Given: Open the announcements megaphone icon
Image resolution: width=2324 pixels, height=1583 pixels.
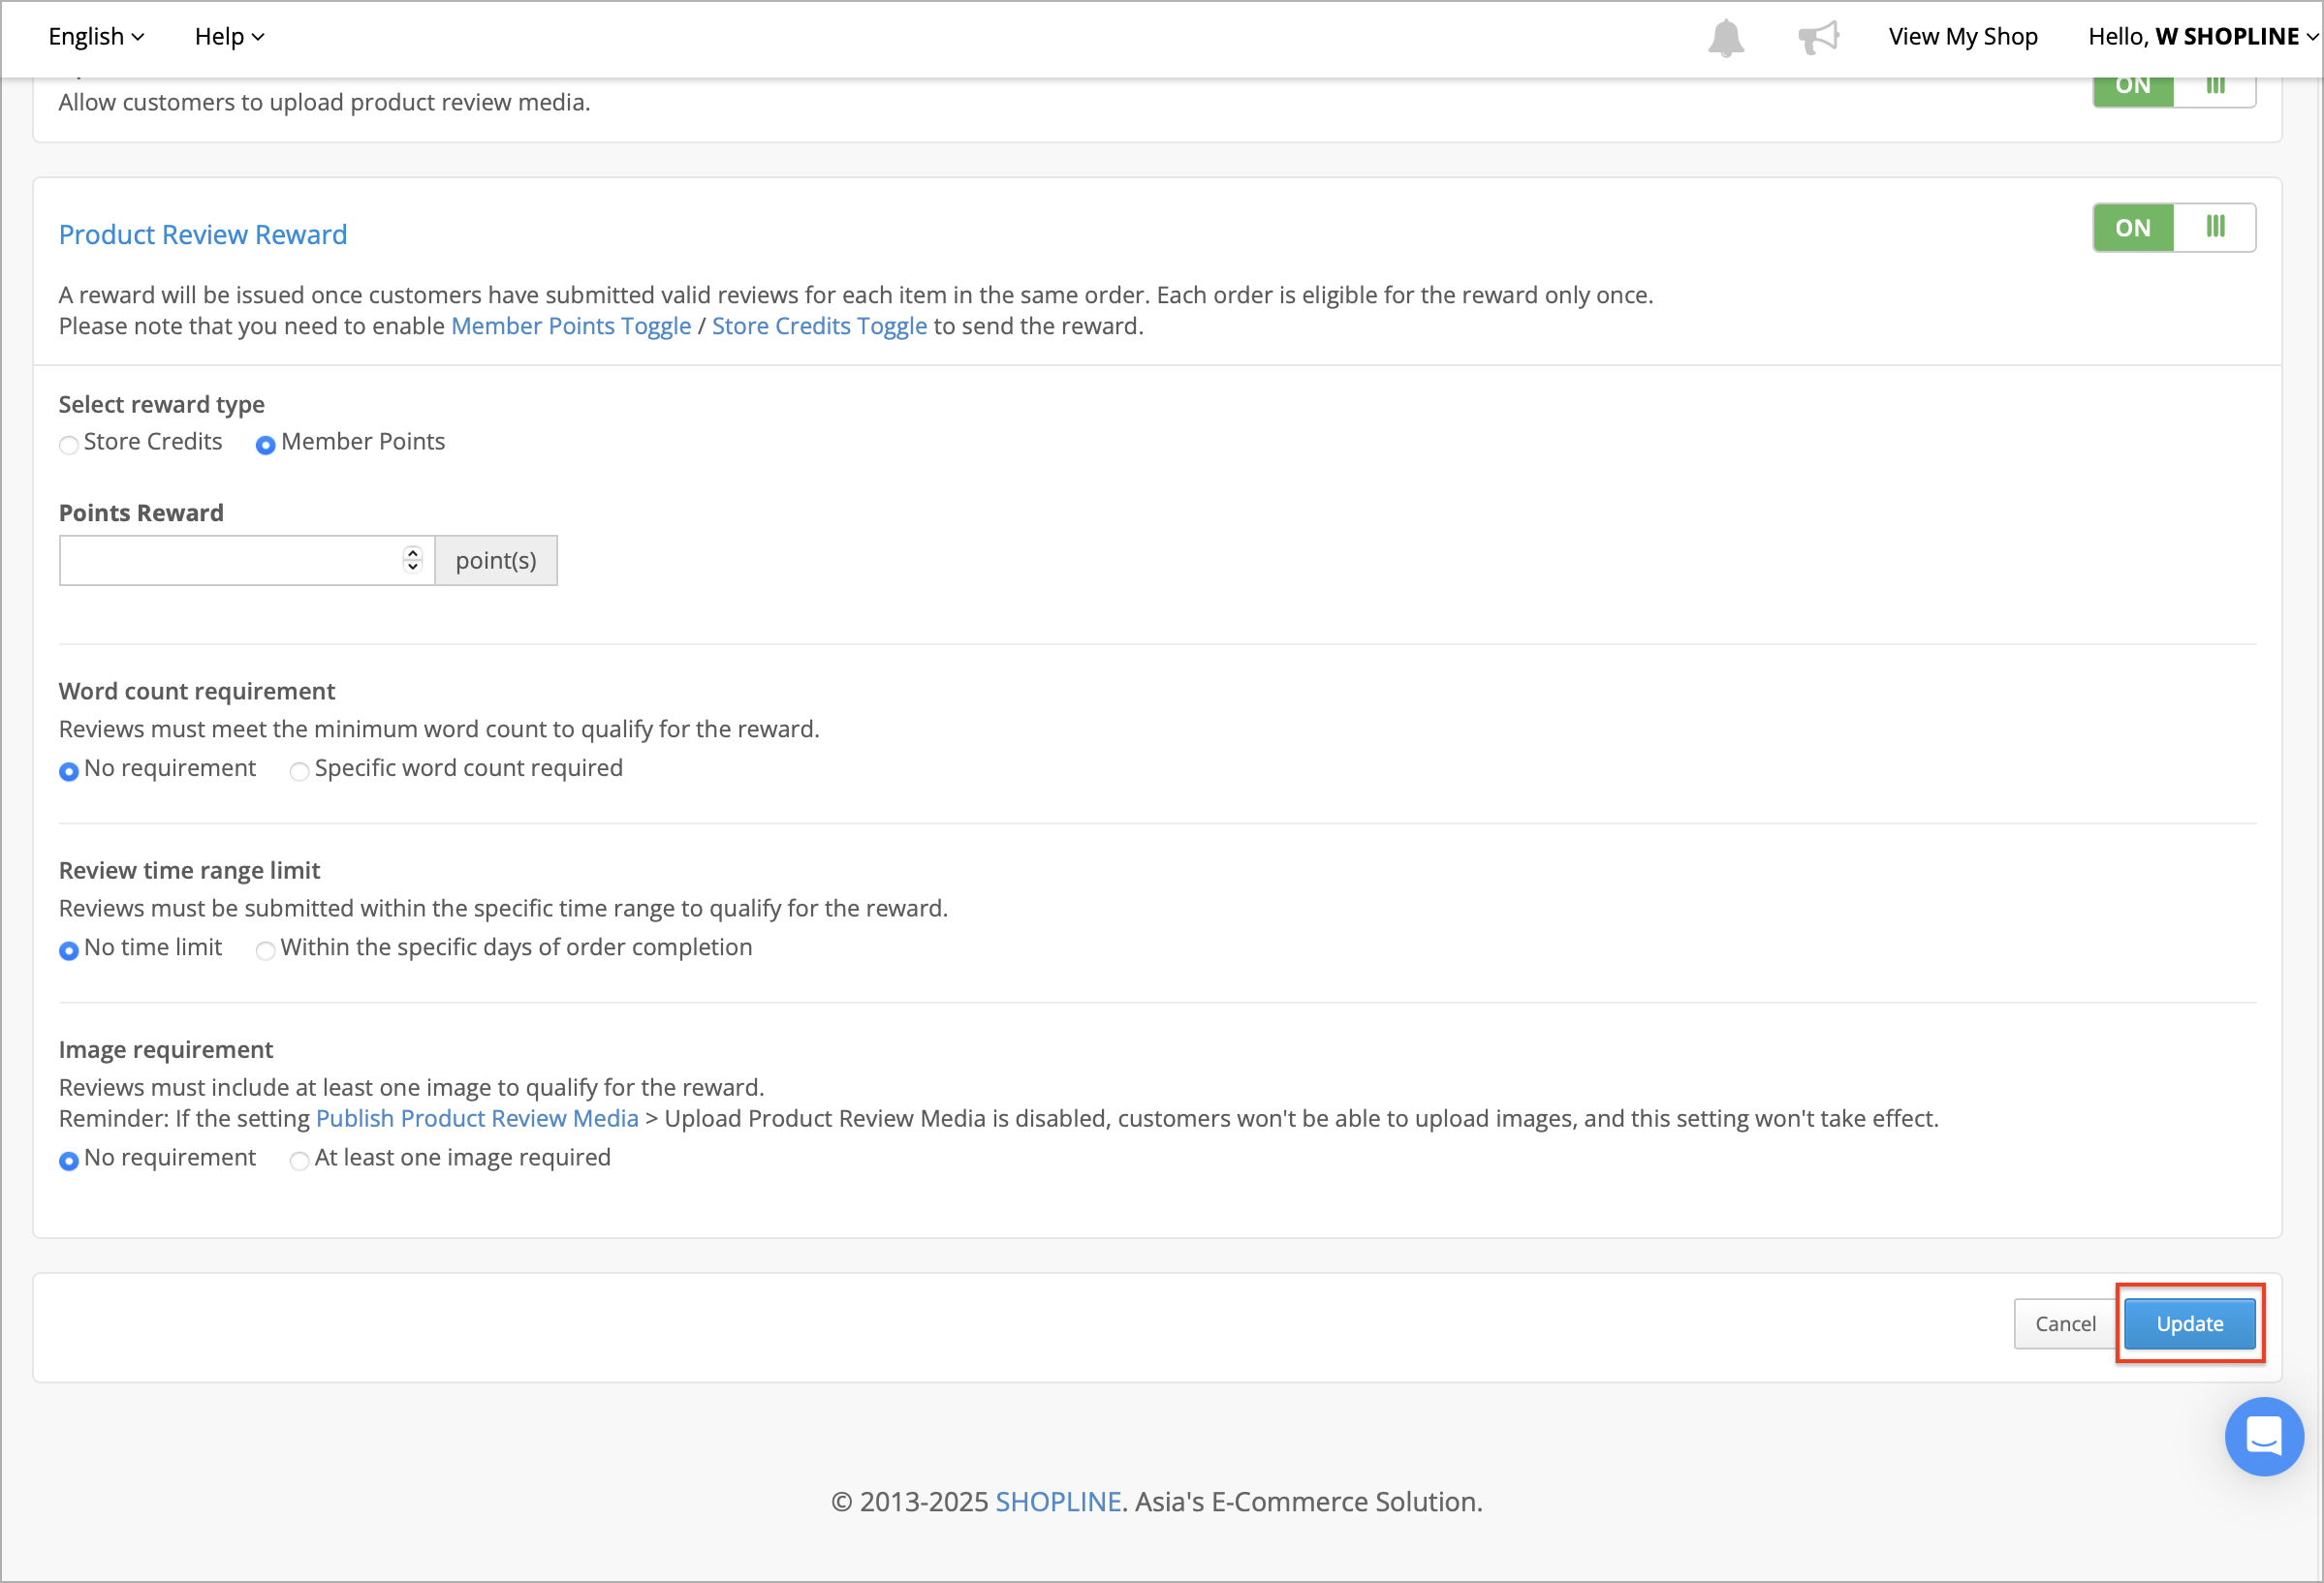Looking at the screenshot, I should pyautogui.click(x=1818, y=38).
